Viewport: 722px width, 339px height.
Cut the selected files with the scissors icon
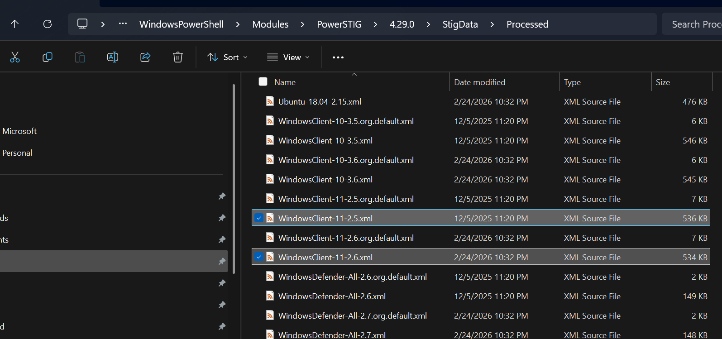coord(15,57)
